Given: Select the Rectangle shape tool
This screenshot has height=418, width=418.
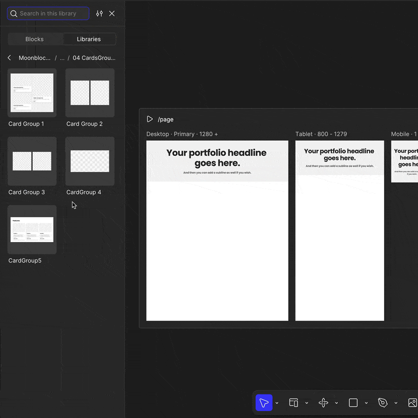Looking at the screenshot, I should click(x=353, y=402).
